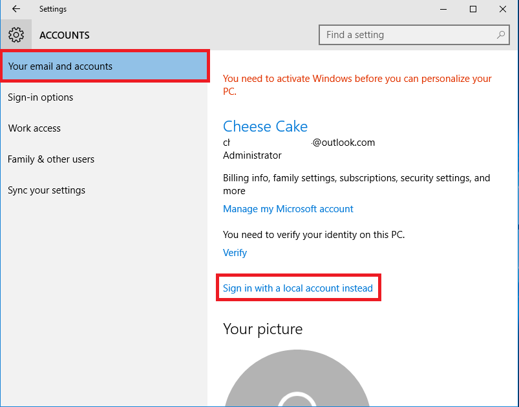Click the 'Administrator' role text

[x=252, y=155]
